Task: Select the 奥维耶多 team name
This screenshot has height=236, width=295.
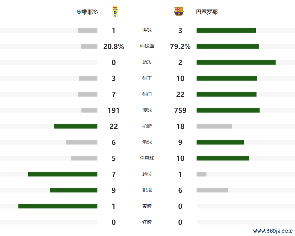Action: [x=87, y=12]
